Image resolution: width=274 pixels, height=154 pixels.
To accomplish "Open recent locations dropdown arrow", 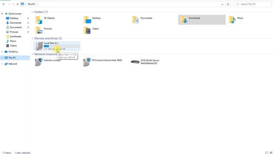I will pos(14,4).
